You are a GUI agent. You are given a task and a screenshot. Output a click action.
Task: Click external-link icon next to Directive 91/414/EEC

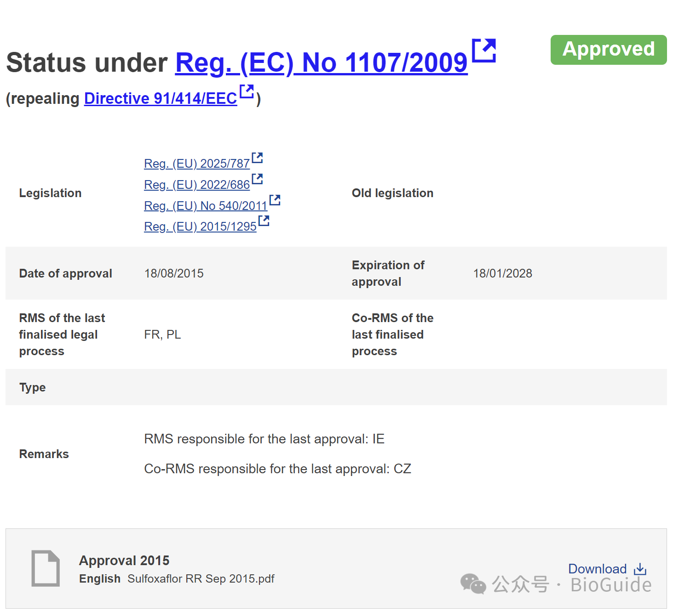(247, 91)
